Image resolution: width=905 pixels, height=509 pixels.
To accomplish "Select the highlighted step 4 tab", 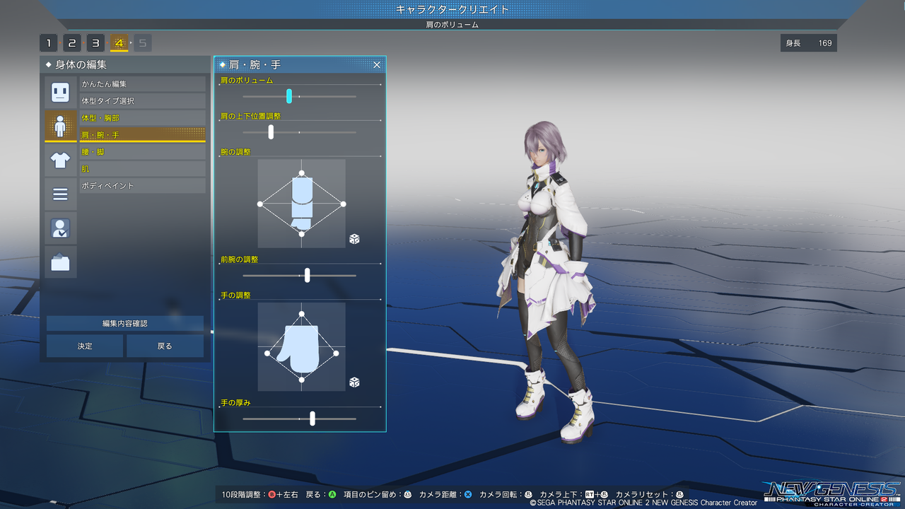I will [119, 43].
